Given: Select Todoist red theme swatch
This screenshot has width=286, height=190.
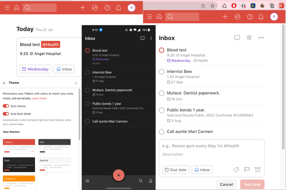Looking at the screenshot, I should (19, 146).
